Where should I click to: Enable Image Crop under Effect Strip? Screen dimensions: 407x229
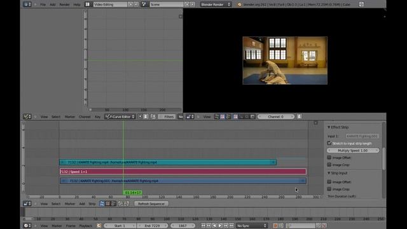pyautogui.click(x=329, y=165)
